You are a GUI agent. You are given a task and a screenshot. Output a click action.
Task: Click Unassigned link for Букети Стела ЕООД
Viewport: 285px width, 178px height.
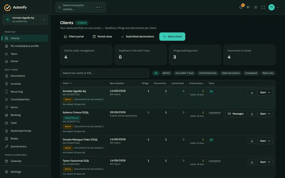215,113
